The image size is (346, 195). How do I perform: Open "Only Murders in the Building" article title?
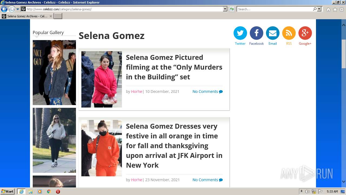[174, 67]
